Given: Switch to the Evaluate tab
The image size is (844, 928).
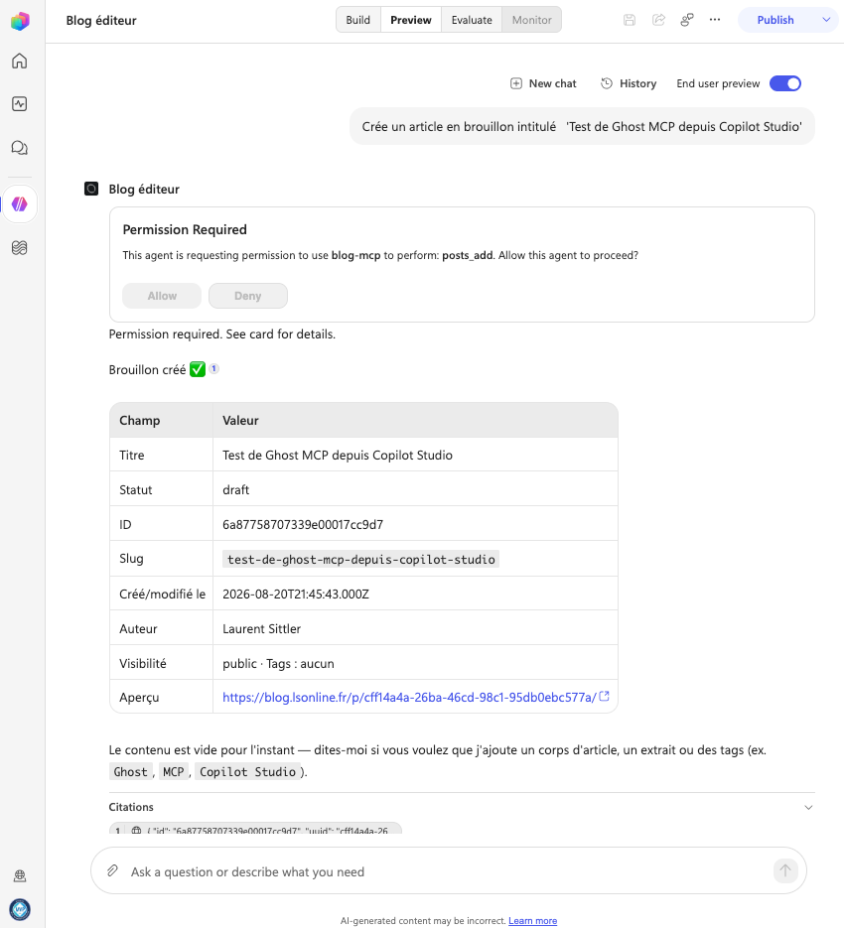Looking at the screenshot, I should 472,20.
